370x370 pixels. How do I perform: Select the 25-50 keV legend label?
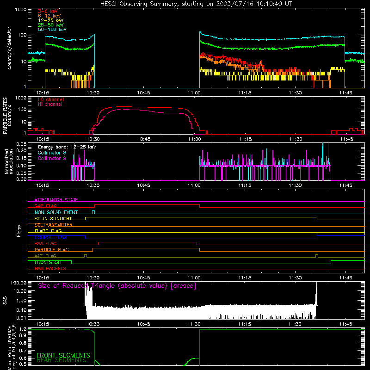(x=51, y=25)
